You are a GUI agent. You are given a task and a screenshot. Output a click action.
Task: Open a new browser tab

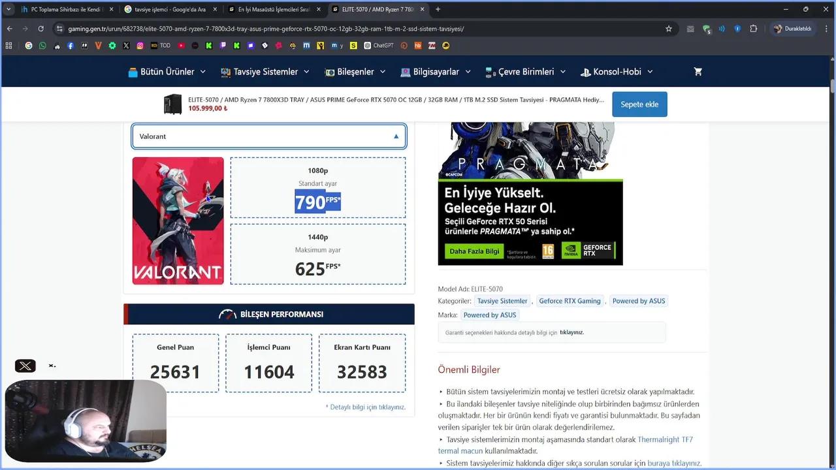pos(438,9)
